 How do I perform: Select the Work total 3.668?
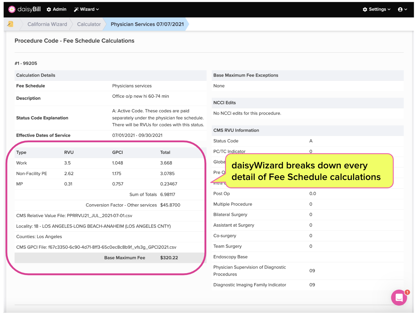click(x=166, y=163)
